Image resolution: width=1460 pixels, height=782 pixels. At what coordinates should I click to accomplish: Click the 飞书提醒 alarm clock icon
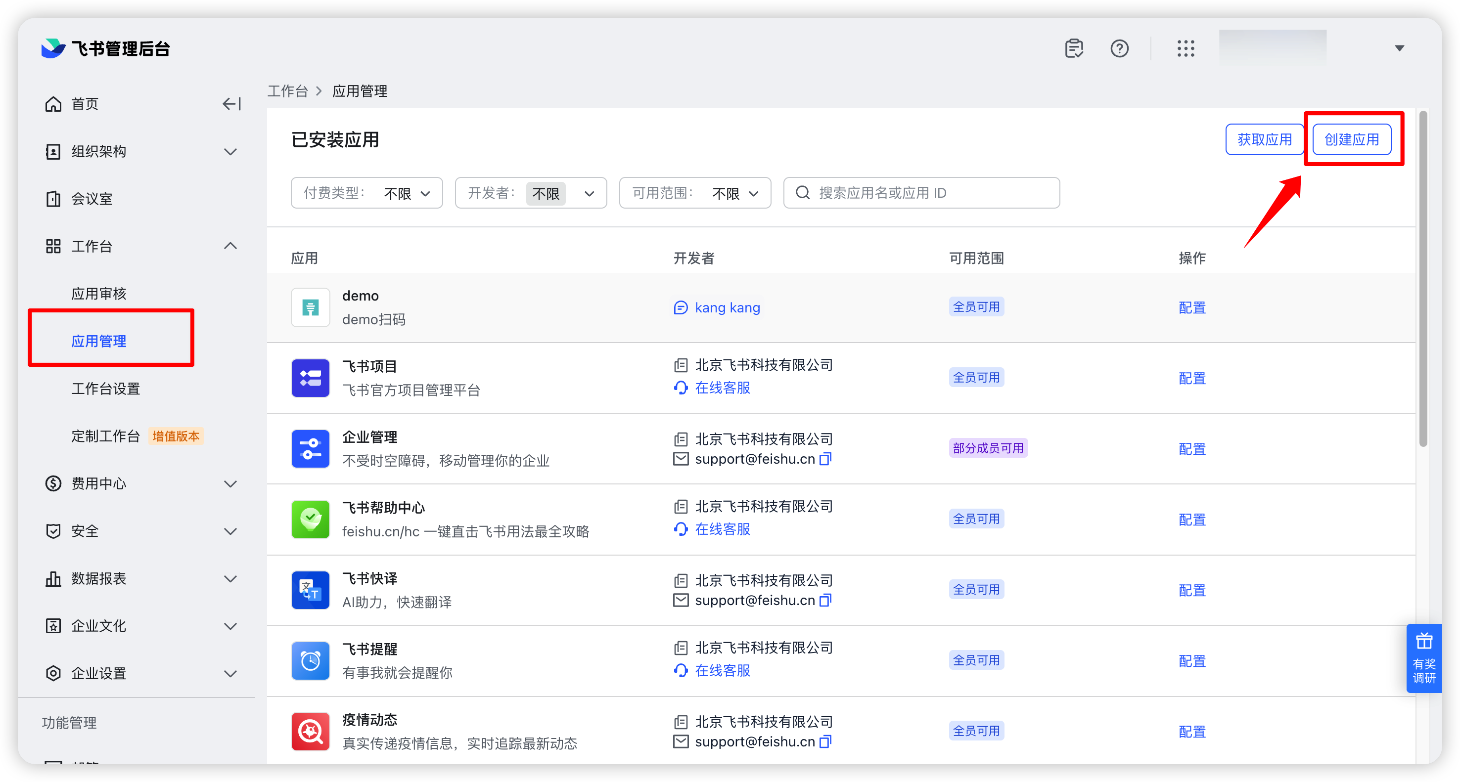tap(311, 661)
